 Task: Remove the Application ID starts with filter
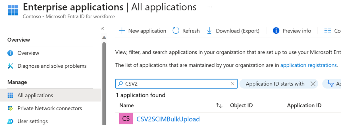point(313,84)
